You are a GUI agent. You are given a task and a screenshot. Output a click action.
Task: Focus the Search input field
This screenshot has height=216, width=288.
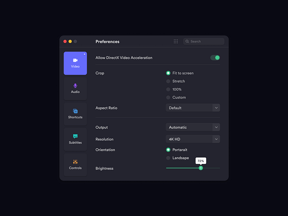point(204,41)
